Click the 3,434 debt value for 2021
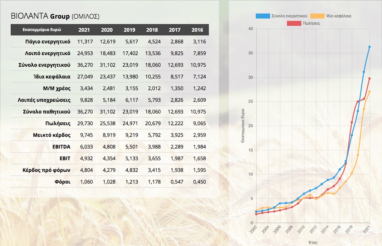Screen dimensions: 382x246 (x=87, y=88)
